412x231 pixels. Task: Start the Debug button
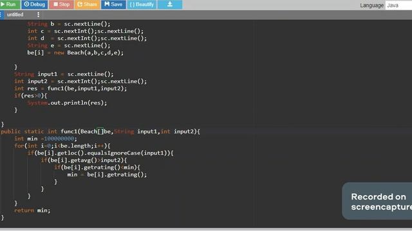click(34, 4)
